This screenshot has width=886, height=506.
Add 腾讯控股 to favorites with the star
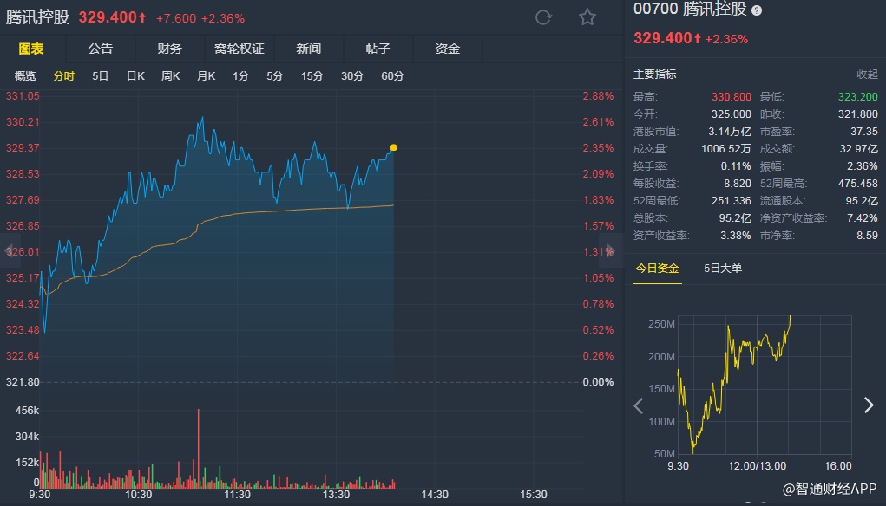tap(587, 17)
